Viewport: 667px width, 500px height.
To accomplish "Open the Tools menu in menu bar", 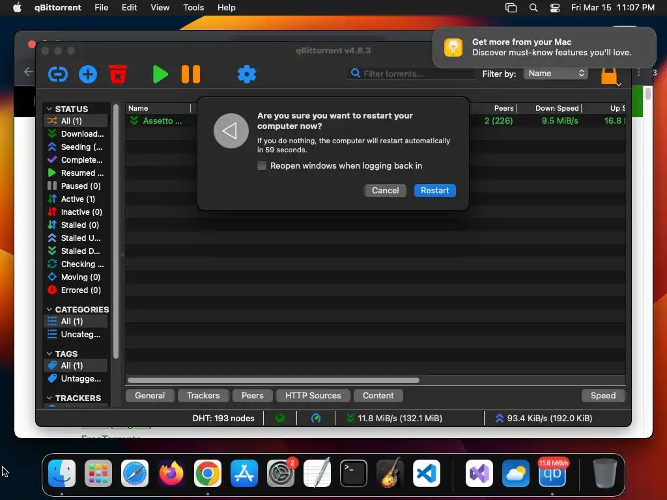I will click(x=193, y=8).
